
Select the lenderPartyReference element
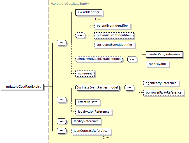pyautogui.click(x=164, y=55)
